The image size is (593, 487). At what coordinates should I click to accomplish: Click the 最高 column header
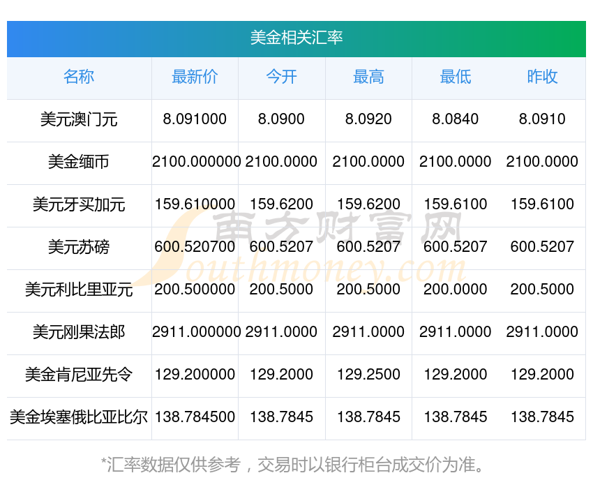368,77
